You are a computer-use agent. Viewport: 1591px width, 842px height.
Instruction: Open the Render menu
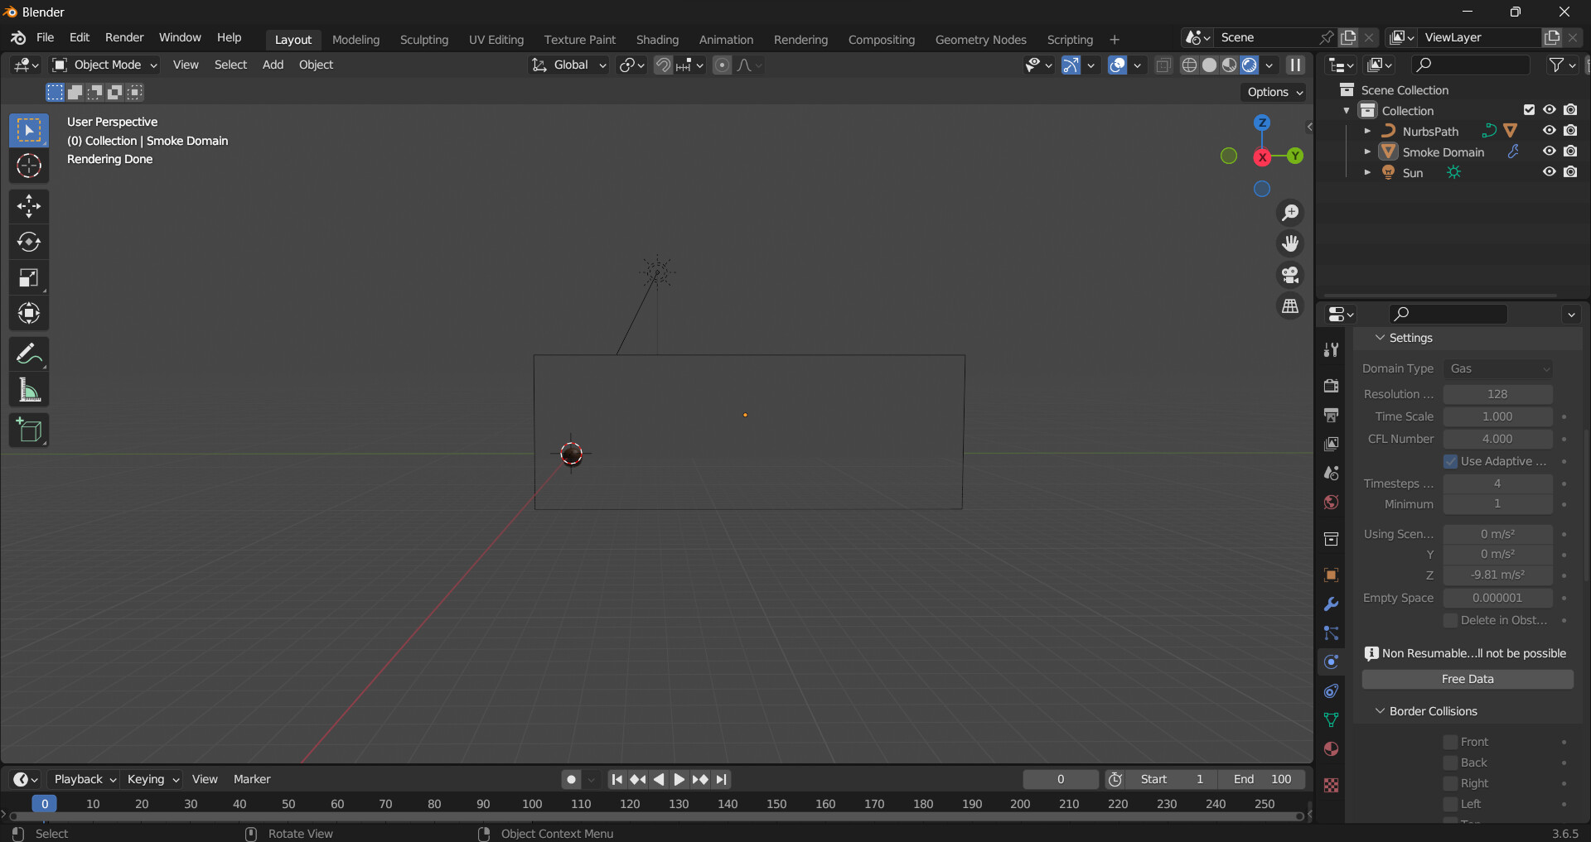pos(124,37)
